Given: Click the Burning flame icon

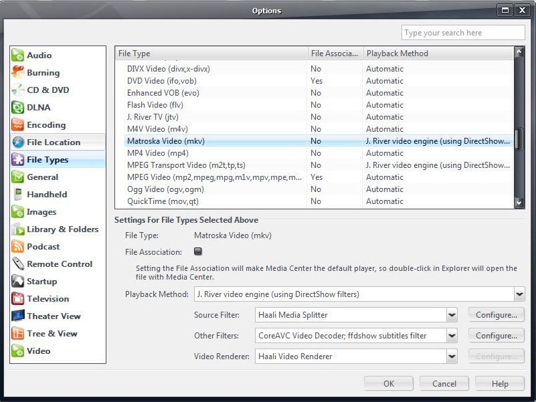Looking at the screenshot, I should click(x=18, y=72).
